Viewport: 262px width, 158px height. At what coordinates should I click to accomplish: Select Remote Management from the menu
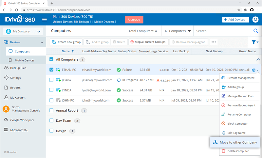(239, 78)
